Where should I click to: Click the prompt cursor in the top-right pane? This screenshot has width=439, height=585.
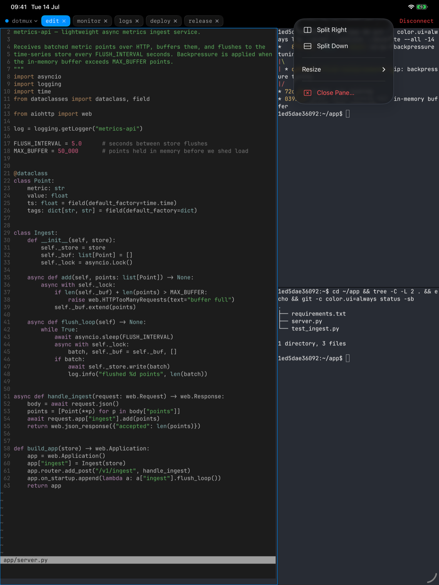348,114
